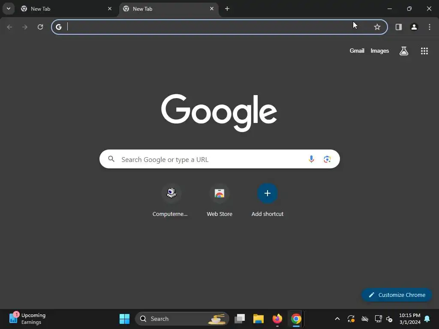Image resolution: width=439 pixels, height=329 pixels.
Task: Click the taskbar Search box
Action: 182,319
